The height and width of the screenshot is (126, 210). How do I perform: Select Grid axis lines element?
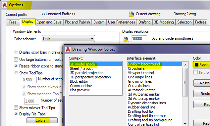(x=155, y=86)
